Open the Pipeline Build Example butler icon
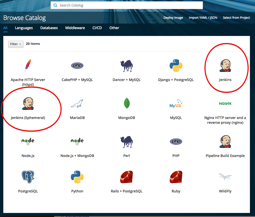Screen dimensions: 255x217 tap(225, 142)
